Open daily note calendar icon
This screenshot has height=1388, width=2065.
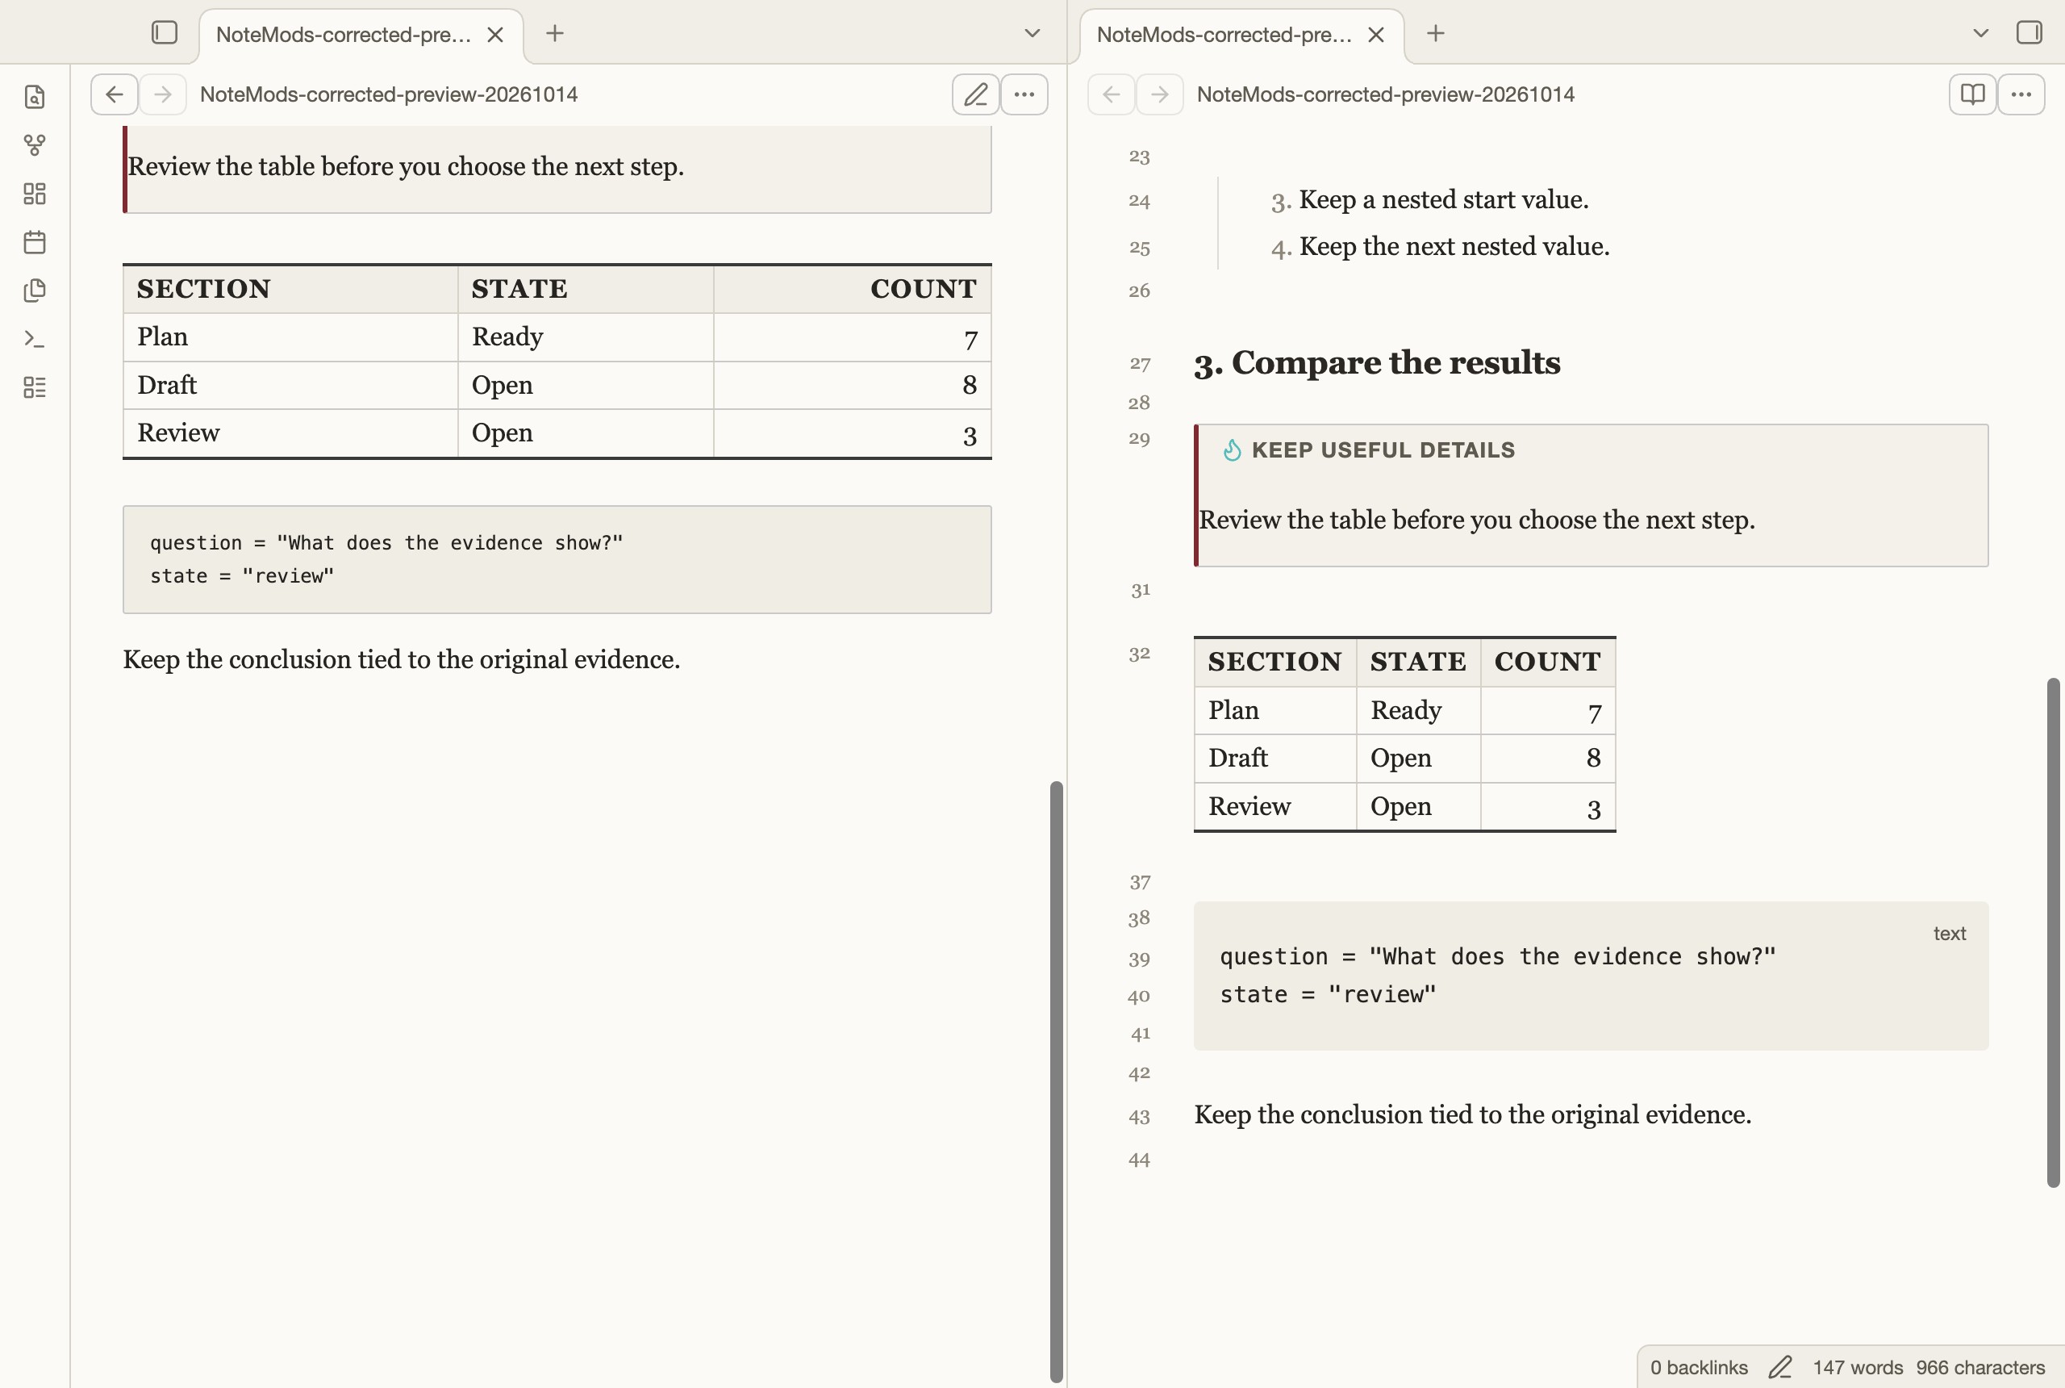(35, 241)
